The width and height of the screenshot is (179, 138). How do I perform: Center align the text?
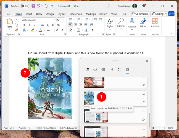pyautogui.click(x=76, y=25)
